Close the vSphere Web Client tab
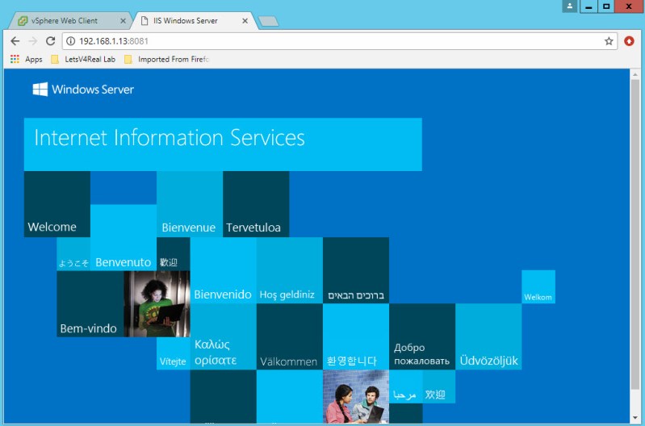The width and height of the screenshot is (645, 426). [x=123, y=21]
